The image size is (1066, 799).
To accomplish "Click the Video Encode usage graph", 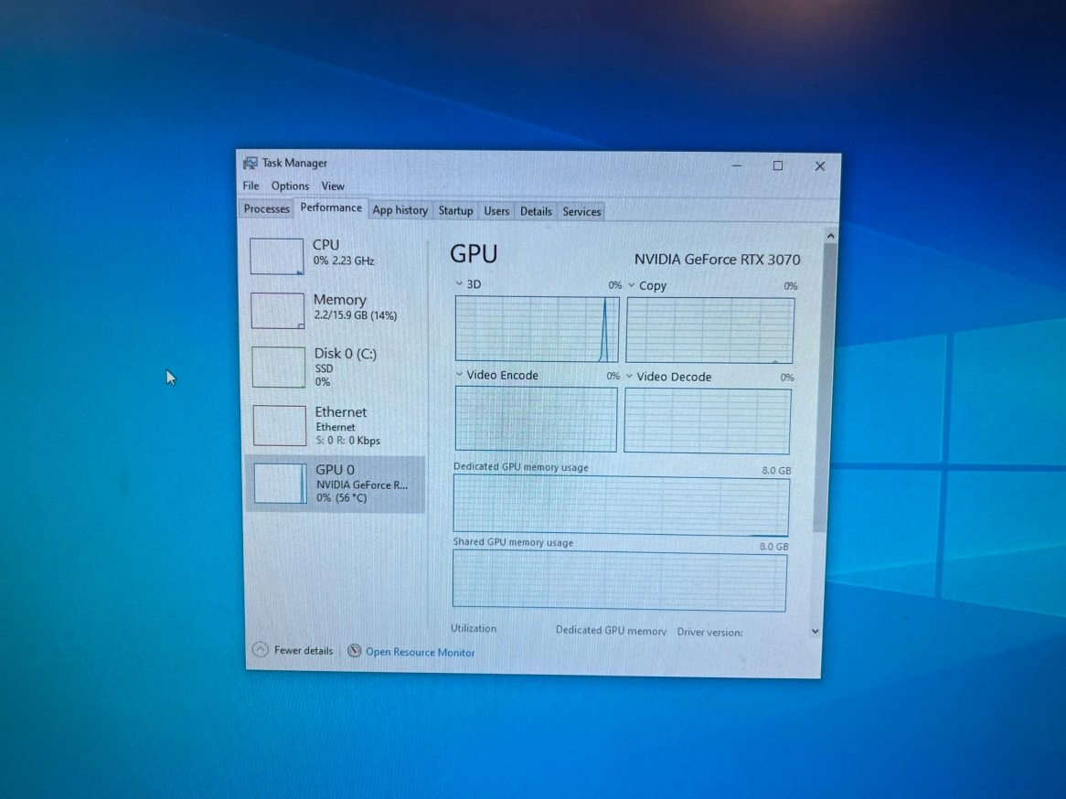I will click(x=536, y=419).
